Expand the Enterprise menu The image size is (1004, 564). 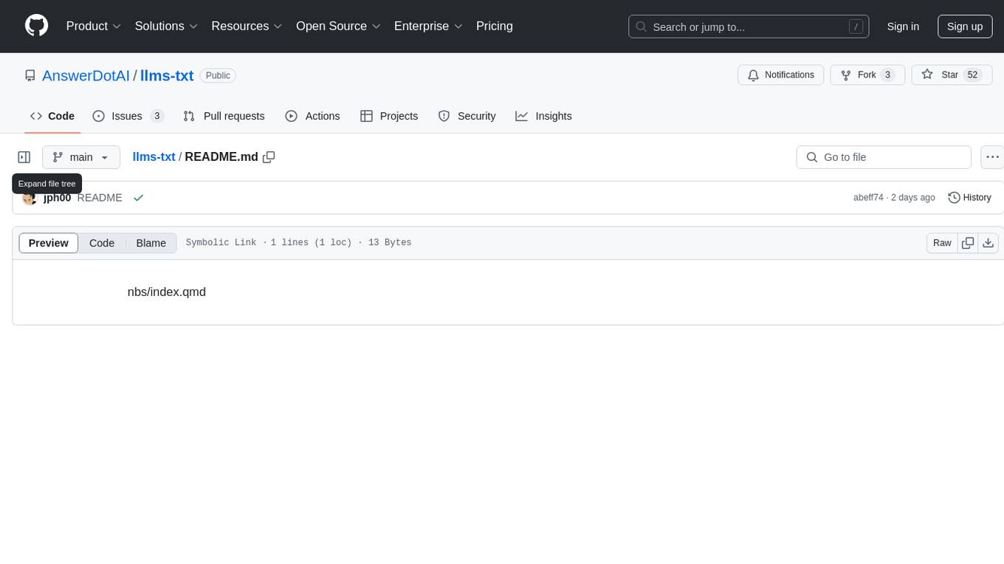click(x=428, y=26)
